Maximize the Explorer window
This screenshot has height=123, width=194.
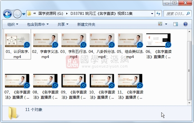pyautogui.click(x=175, y=3)
